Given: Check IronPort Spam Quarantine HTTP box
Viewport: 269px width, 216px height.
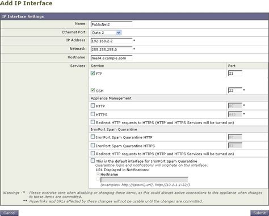Looking at the screenshot, I should [x=93, y=137].
